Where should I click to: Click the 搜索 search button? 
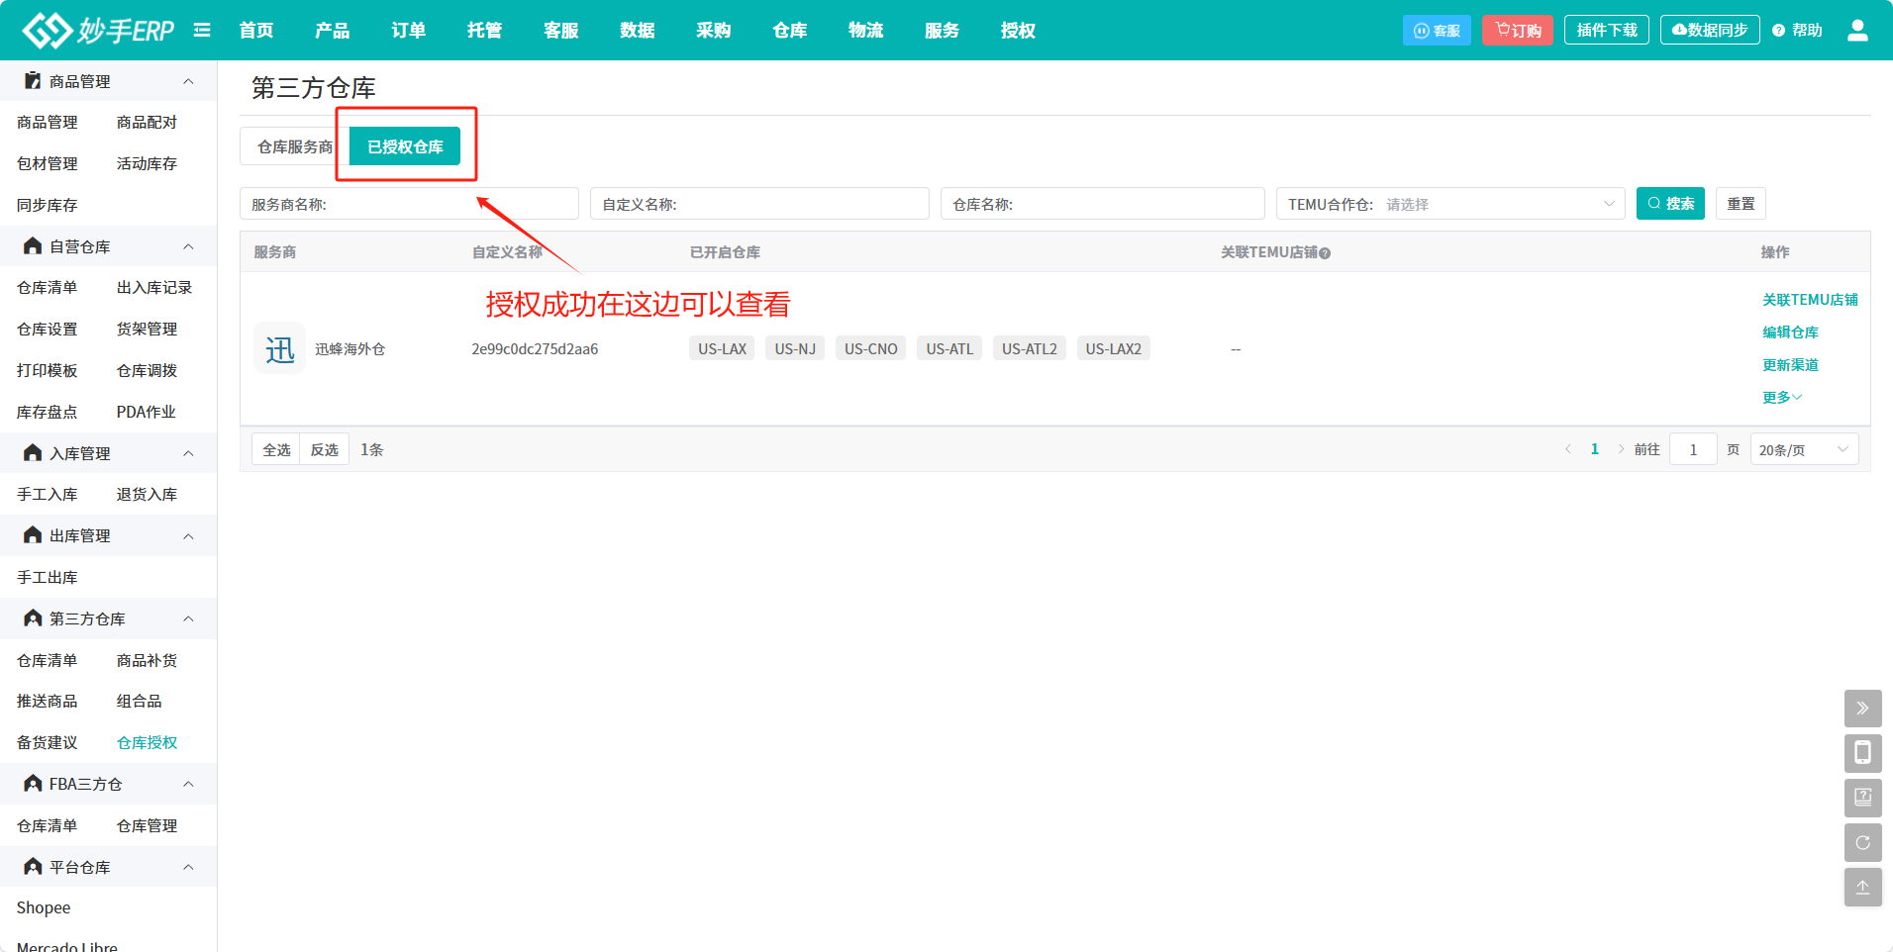pos(1670,204)
